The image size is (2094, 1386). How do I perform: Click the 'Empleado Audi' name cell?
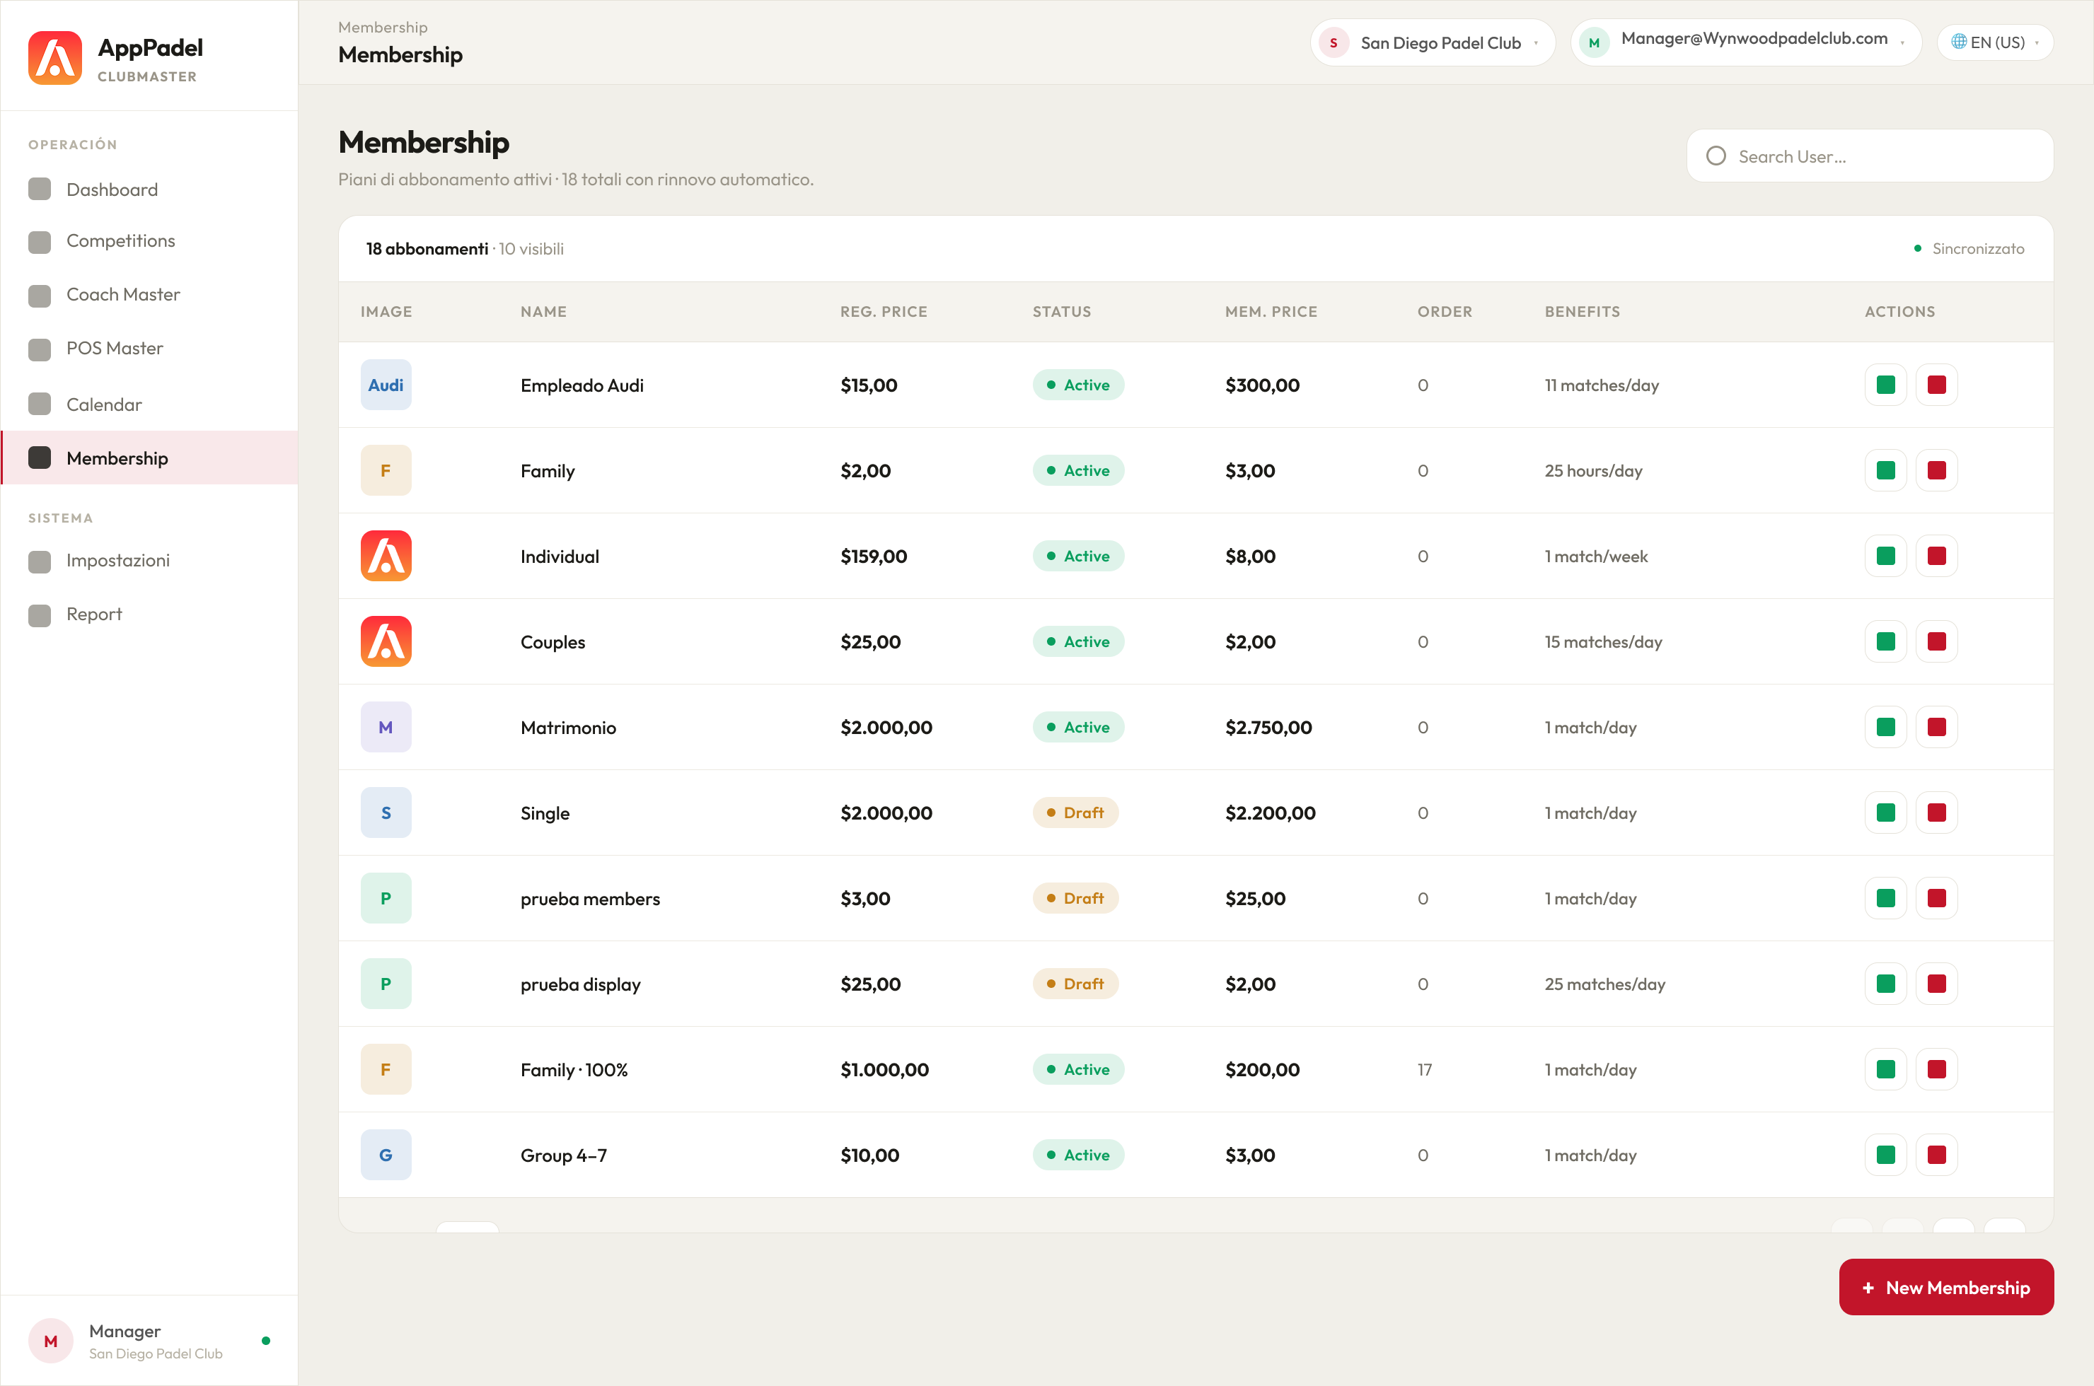click(x=582, y=385)
